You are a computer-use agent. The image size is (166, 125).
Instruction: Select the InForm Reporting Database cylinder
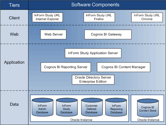tap(116, 107)
